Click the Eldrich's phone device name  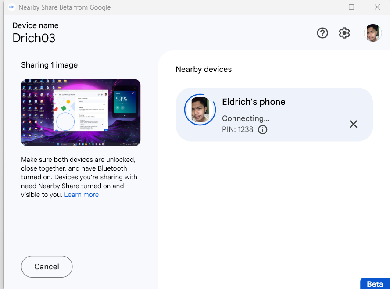click(254, 102)
